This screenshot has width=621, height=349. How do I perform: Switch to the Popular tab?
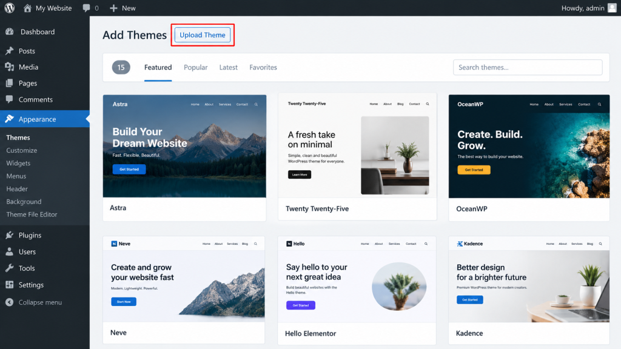coord(196,67)
